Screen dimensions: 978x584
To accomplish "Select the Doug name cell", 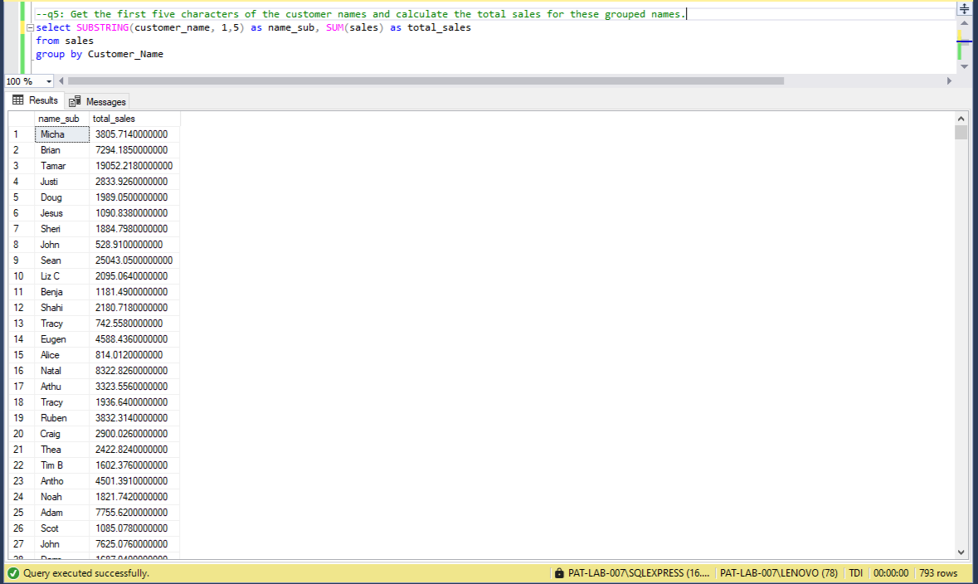I will click(61, 197).
